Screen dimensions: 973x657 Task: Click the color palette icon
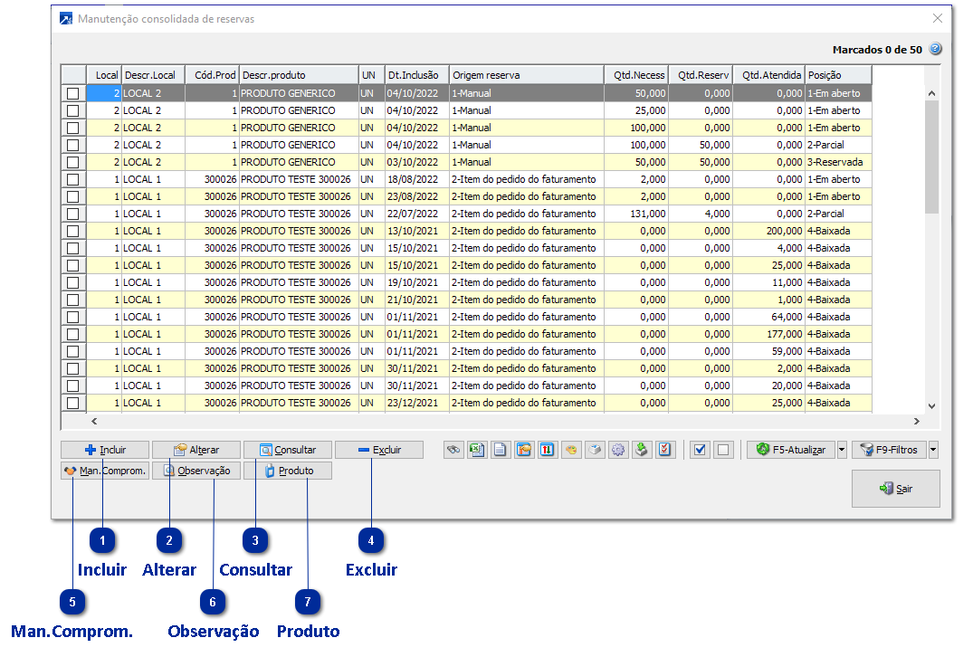pos(571,450)
